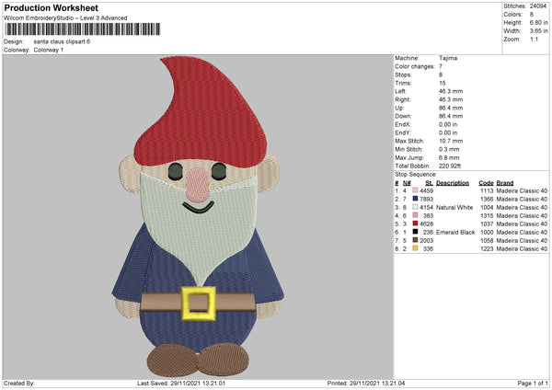The width and height of the screenshot is (552, 390).
Task: Select the brown thread swatch
Action: point(416,240)
